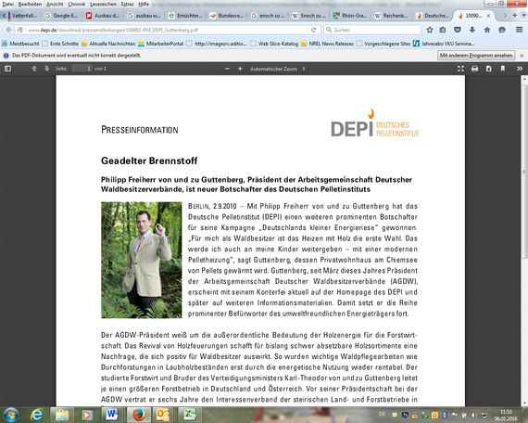
Task: Toggle the PDF viewer sidebar
Action: coord(7,69)
